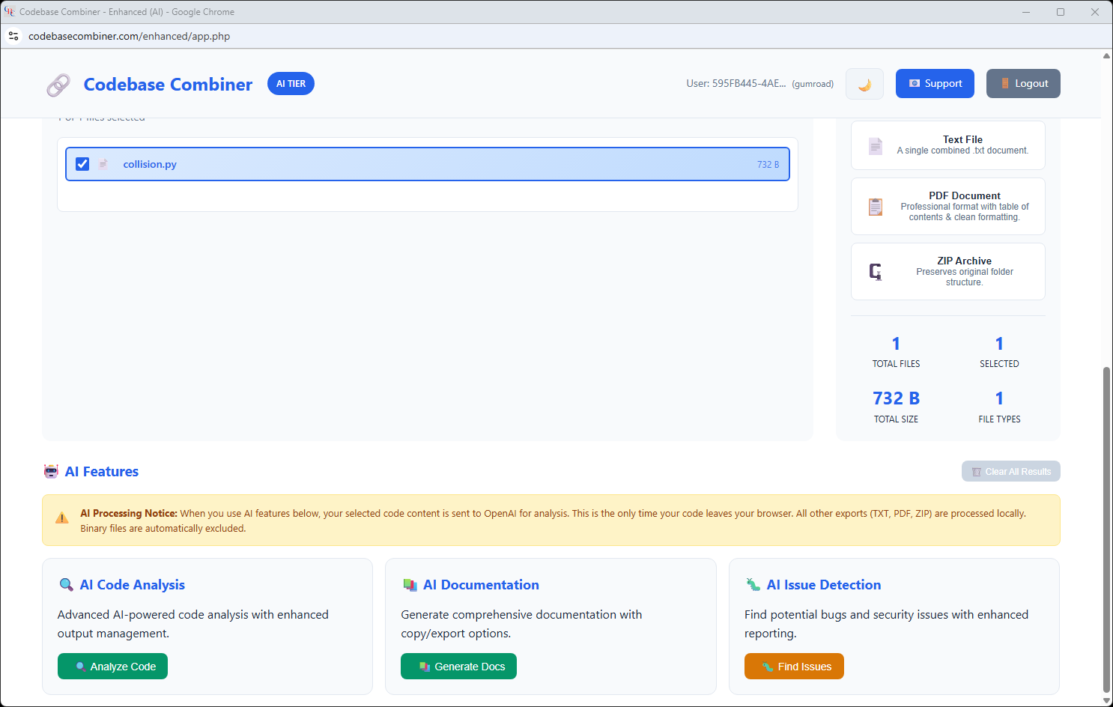Click the Text File document icon
Image resolution: width=1113 pixels, height=707 pixels.
pyautogui.click(x=876, y=145)
